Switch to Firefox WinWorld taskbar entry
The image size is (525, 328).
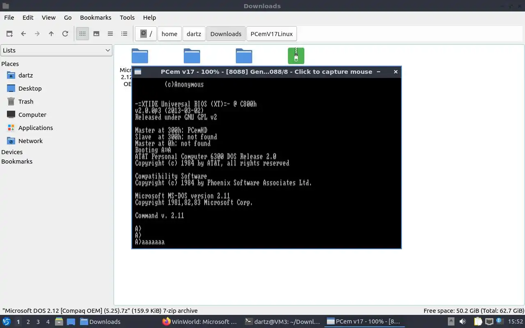(x=200, y=322)
